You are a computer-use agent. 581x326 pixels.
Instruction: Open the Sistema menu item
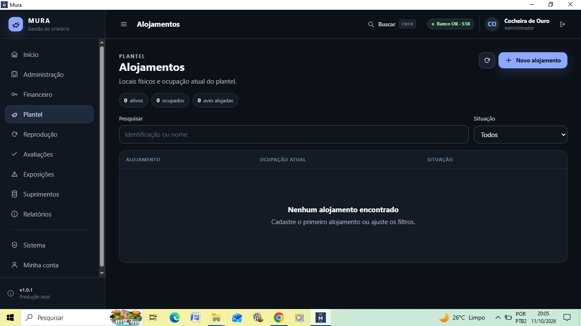point(49,245)
